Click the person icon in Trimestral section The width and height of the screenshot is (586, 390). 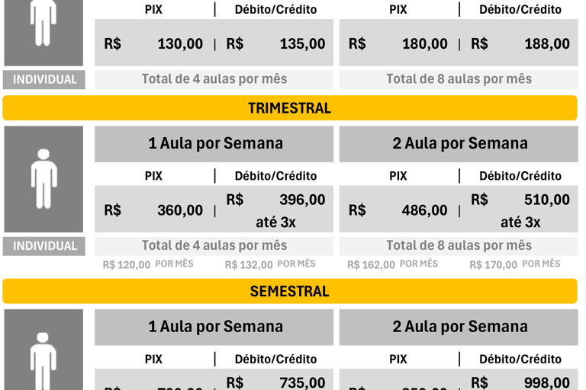43,179
